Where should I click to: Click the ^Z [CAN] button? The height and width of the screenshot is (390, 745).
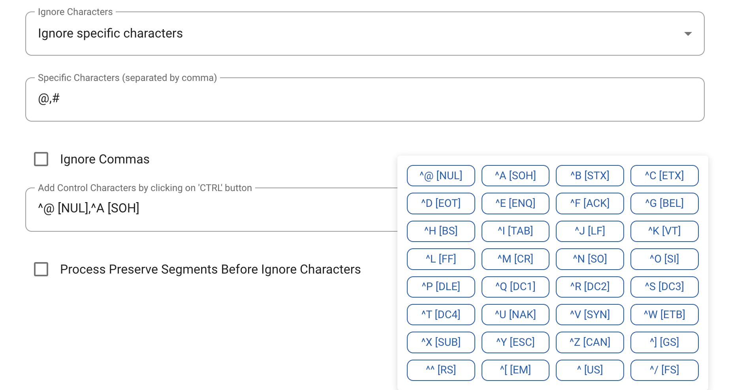(x=589, y=342)
